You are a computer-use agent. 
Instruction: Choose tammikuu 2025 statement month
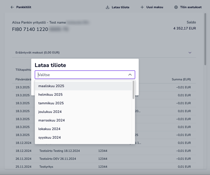(x=51, y=103)
